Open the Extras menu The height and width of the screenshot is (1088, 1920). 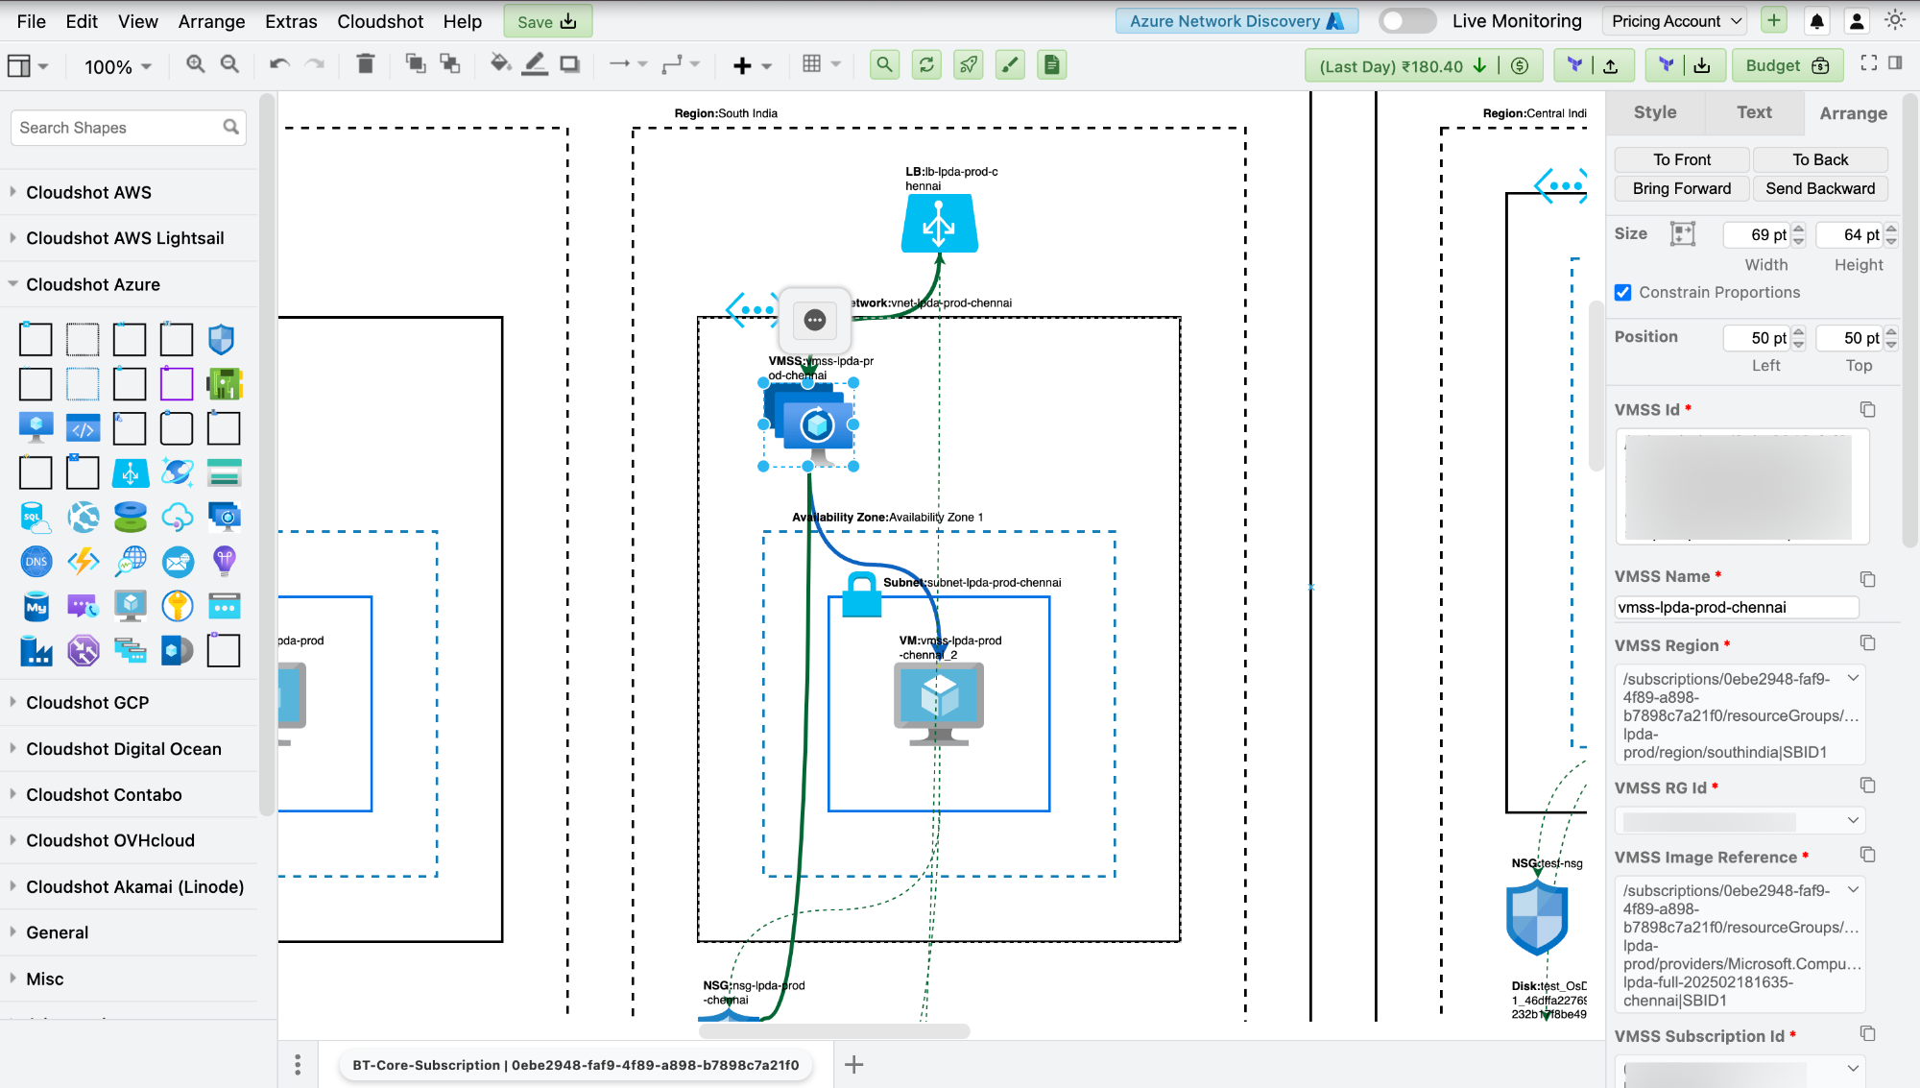coord(291,21)
